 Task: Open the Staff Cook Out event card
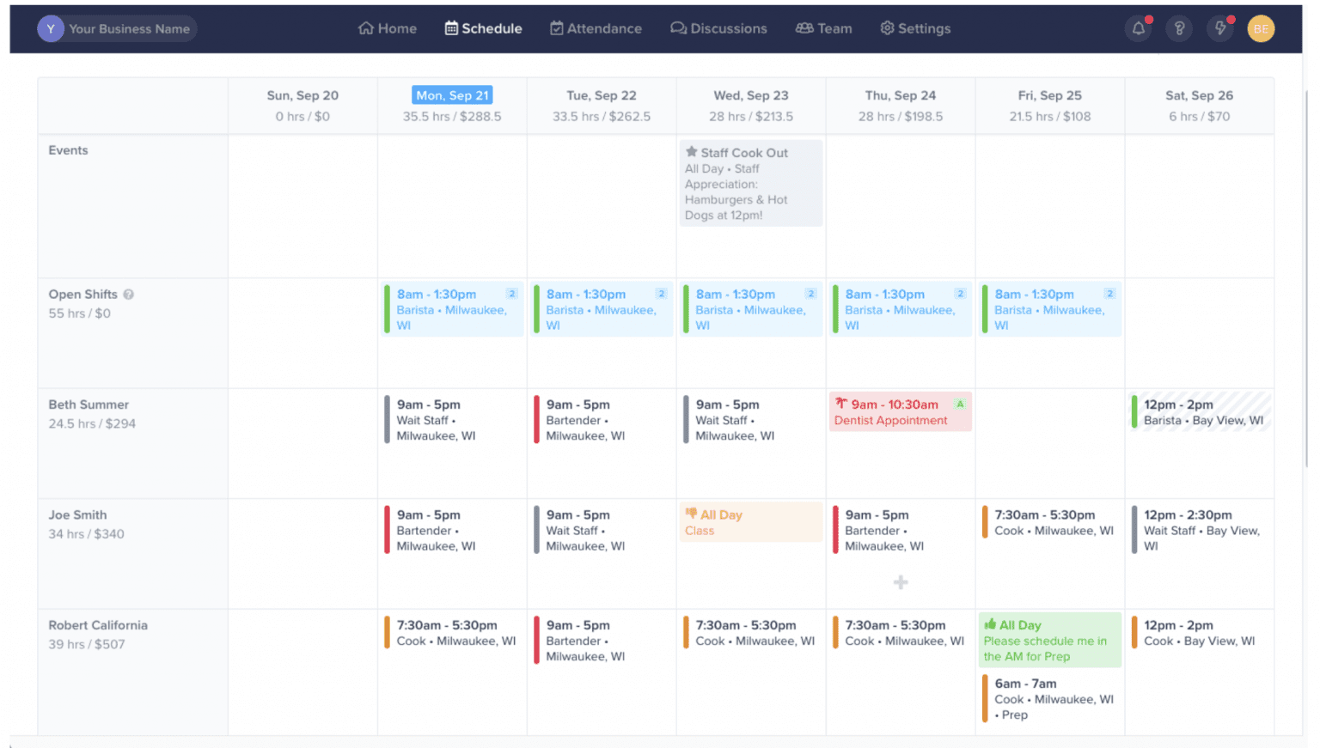pyautogui.click(x=750, y=183)
